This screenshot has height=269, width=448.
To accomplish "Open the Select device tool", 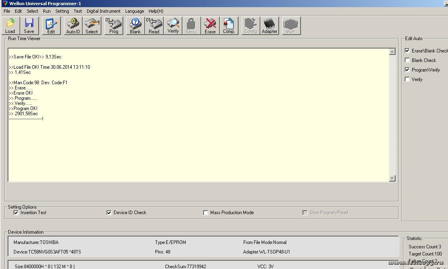I will (92, 26).
